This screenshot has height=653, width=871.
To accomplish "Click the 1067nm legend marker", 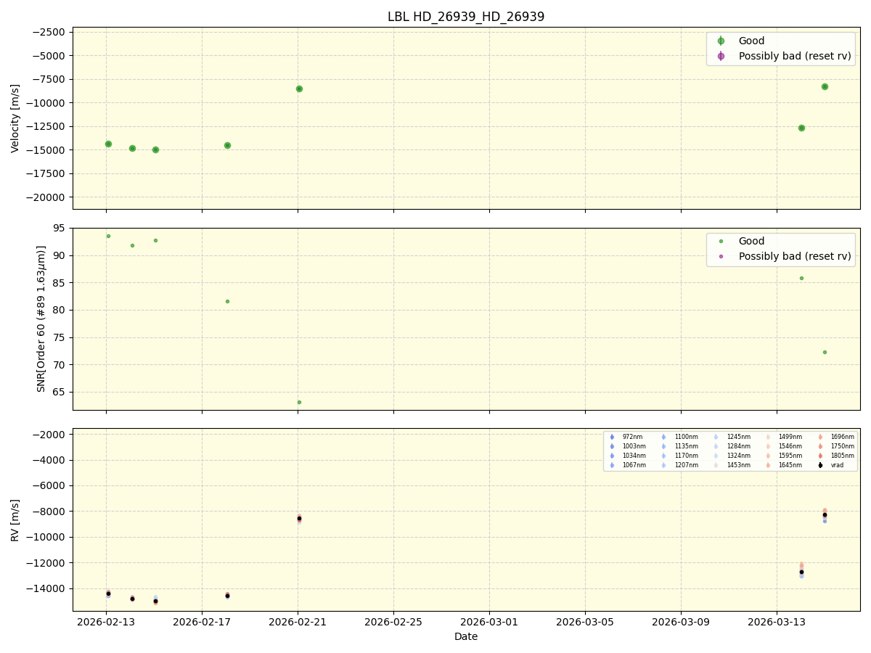I will click(612, 465).
